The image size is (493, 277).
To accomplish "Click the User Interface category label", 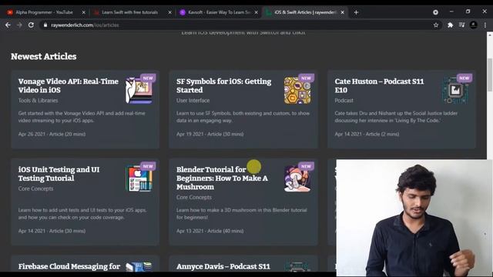I will [x=193, y=101].
